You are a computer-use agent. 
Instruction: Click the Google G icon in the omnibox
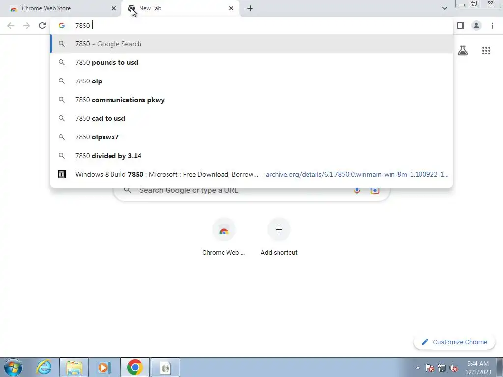[x=62, y=26]
